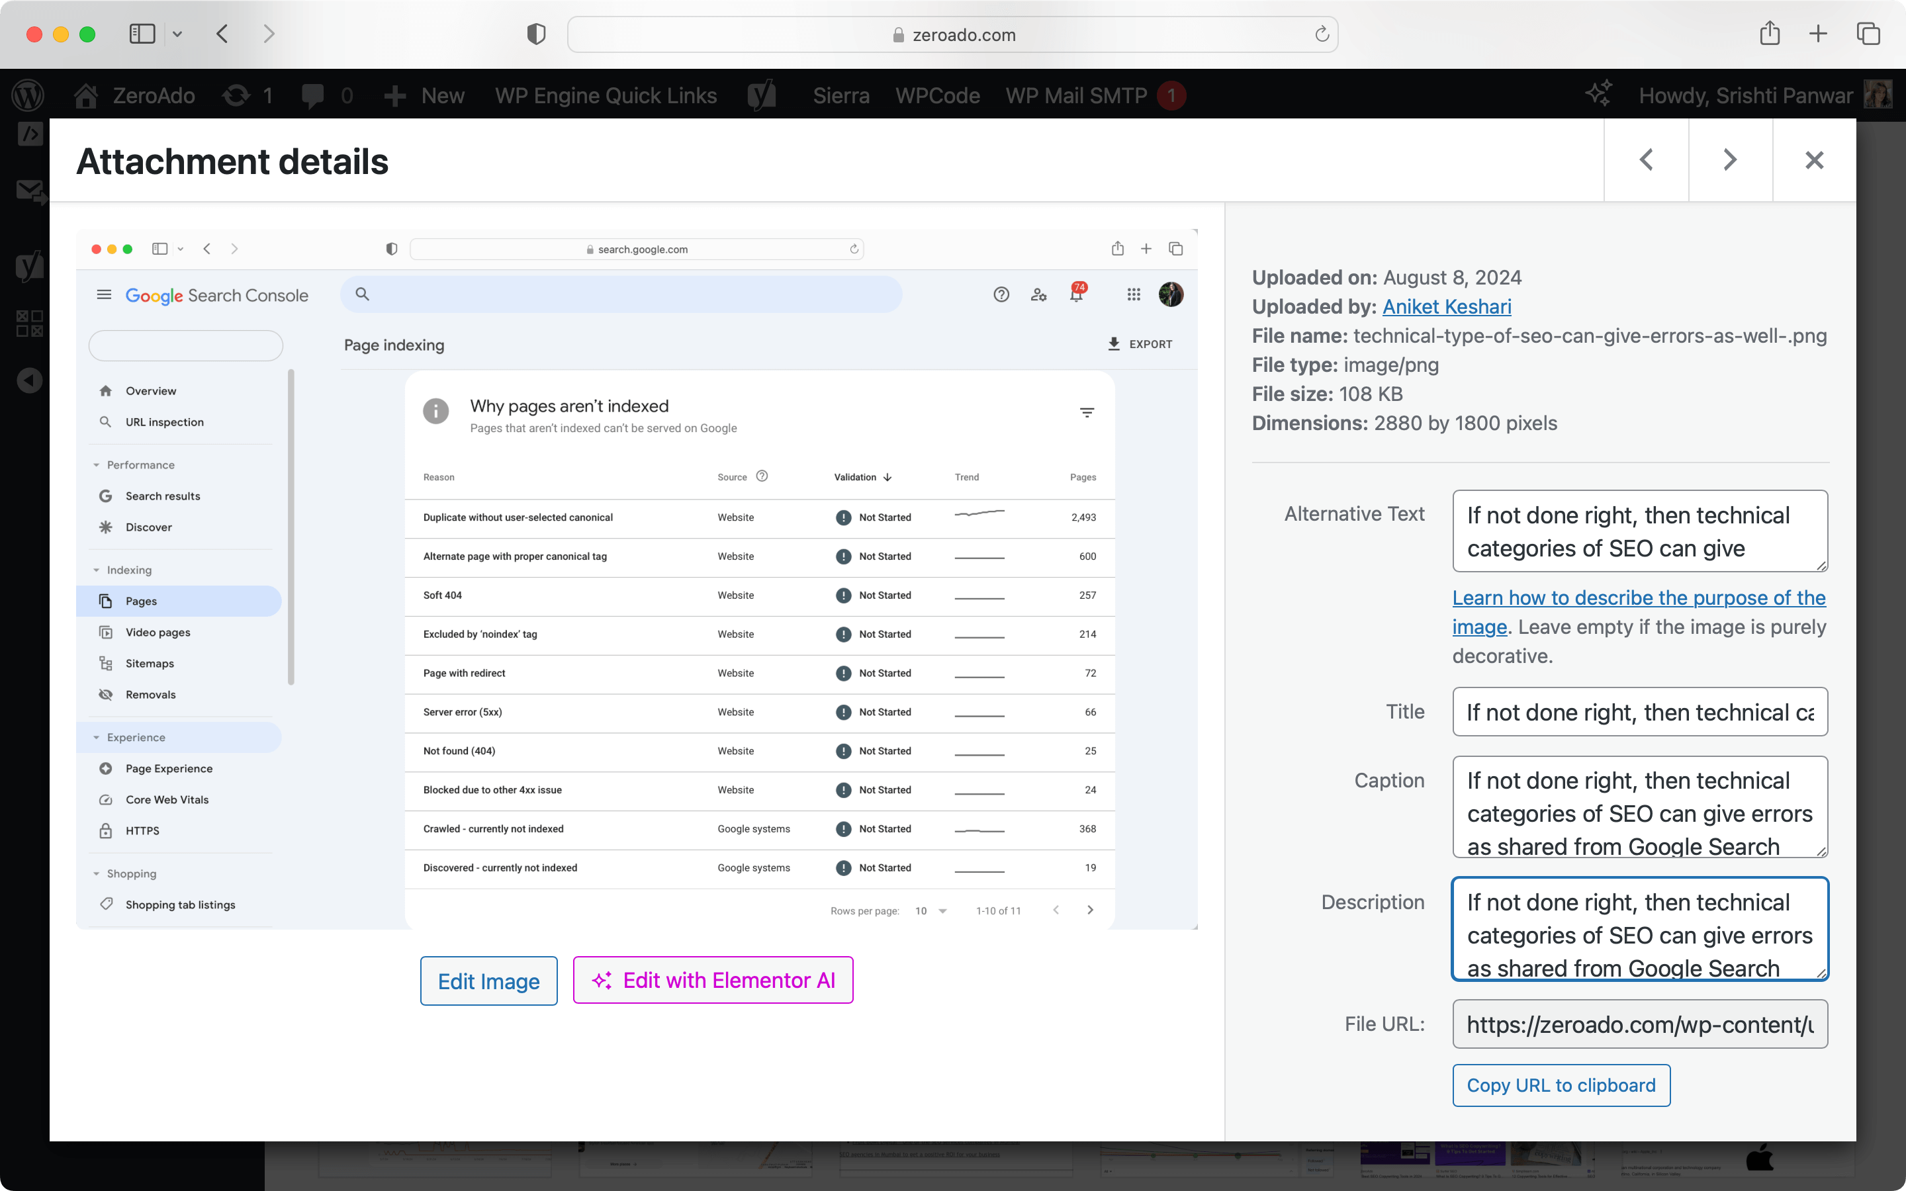Open WP Engine Quick Links menu
1906x1191 pixels.
click(606, 95)
